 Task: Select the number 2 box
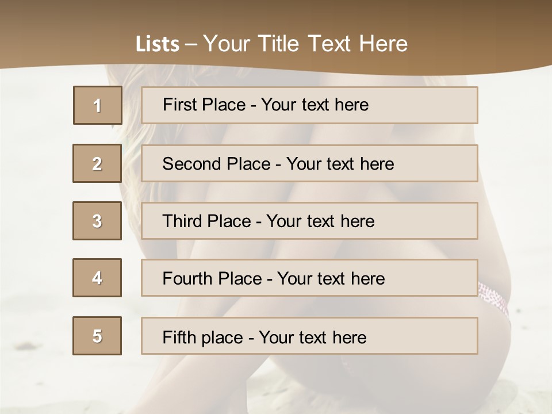pos(97,163)
